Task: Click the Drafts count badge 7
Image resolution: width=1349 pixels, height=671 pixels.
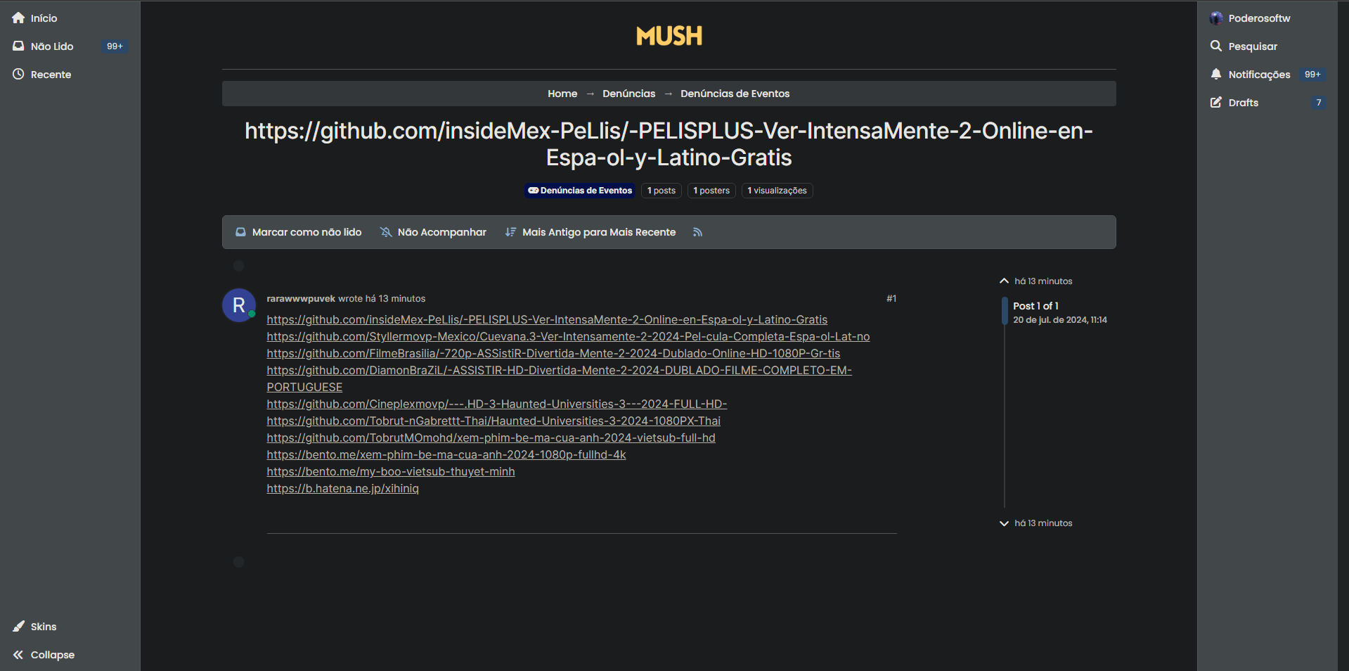Action: (1319, 103)
